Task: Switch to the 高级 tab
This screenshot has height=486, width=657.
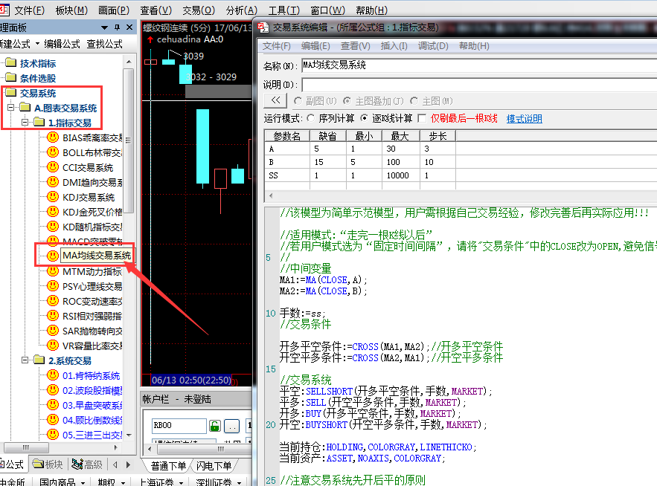Action: (x=87, y=464)
